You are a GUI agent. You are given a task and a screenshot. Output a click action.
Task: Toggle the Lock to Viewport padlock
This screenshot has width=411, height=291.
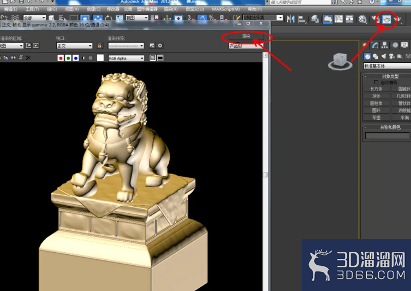coord(99,45)
